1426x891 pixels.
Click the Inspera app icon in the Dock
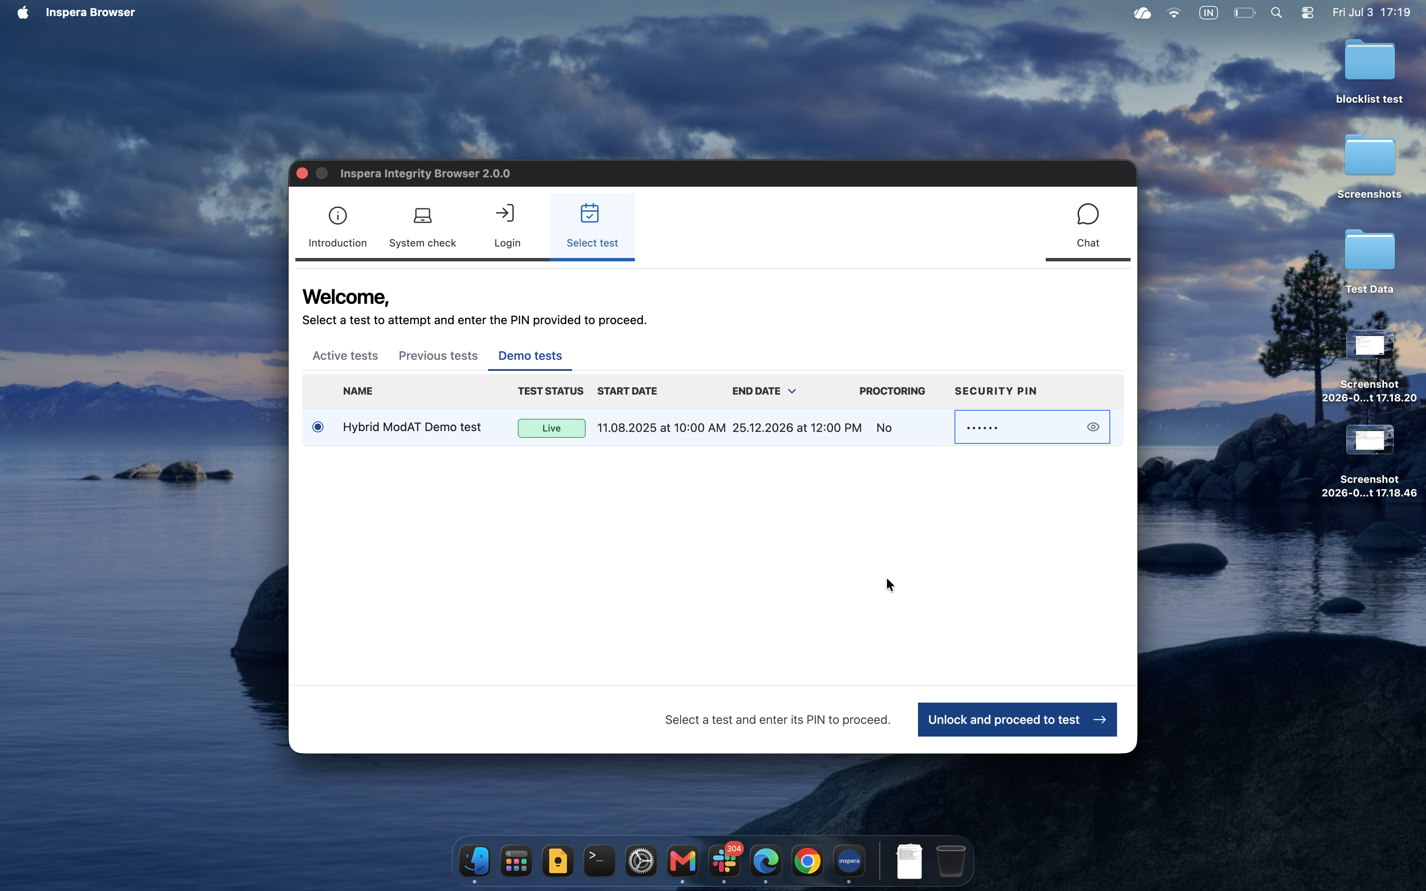pyautogui.click(x=849, y=862)
